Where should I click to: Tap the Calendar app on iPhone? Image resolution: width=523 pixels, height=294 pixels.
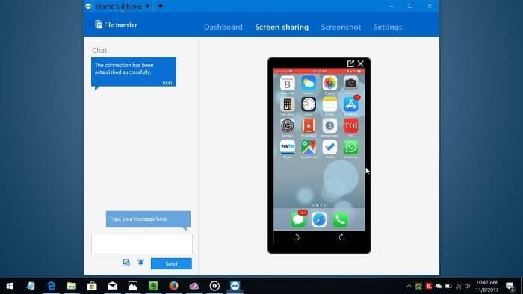coord(287,84)
